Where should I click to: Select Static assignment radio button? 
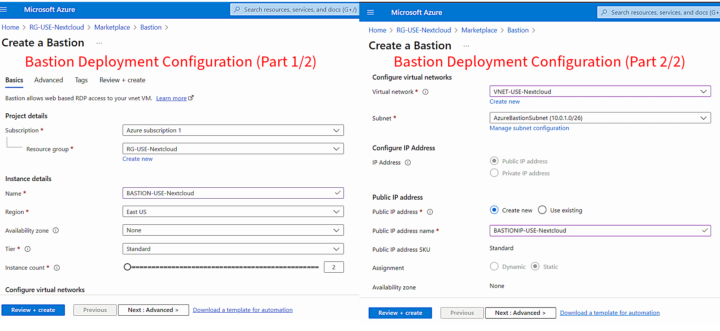pyautogui.click(x=535, y=267)
